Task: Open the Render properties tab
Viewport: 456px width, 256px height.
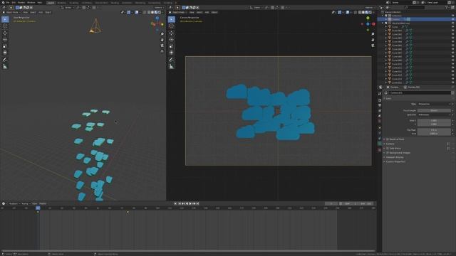Action: click(x=380, y=100)
